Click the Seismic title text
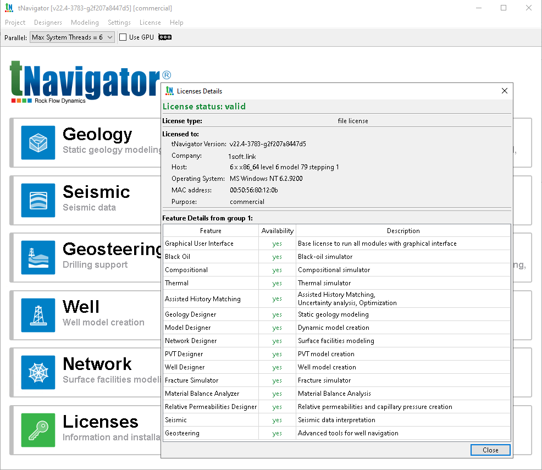Viewport: 542px width, 470px height. click(x=96, y=192)
